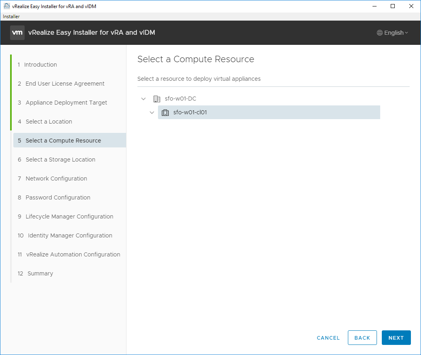Click the sfo-w01-cl01 cluster icon

pyautogui.click(x=165, y=112)
